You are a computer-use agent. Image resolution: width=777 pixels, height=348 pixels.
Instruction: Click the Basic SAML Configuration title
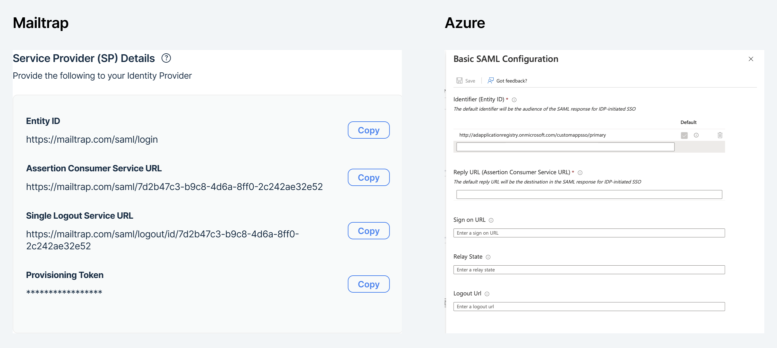506,59
